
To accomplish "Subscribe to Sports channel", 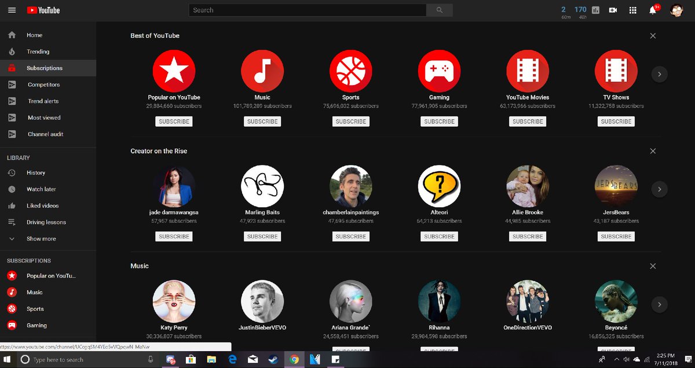I will click(x=351, y=122).
